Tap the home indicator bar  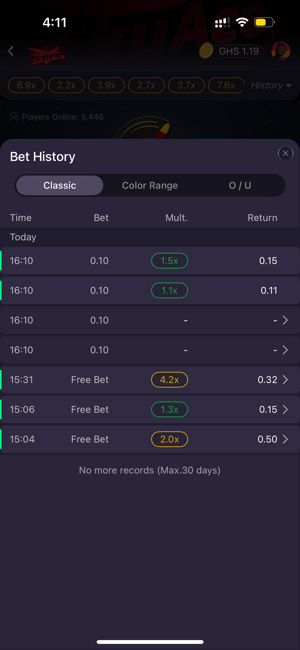click(x=150, y=642)
